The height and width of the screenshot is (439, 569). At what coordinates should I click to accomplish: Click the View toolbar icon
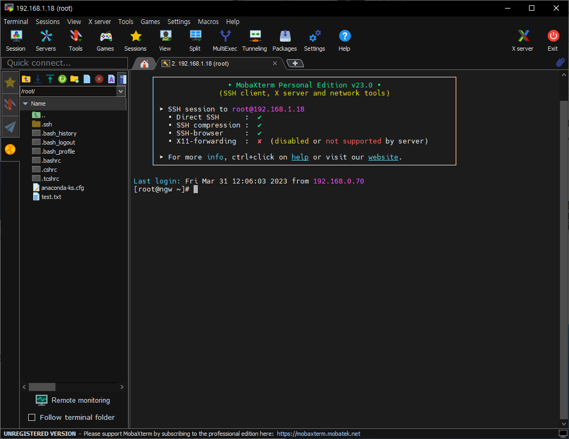click(x=165, y=41)
